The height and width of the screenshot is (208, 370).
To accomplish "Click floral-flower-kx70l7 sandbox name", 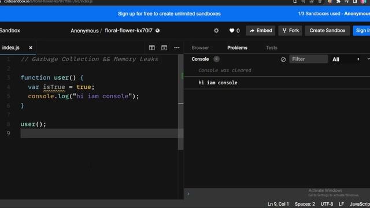I will [x=128, y=31].
